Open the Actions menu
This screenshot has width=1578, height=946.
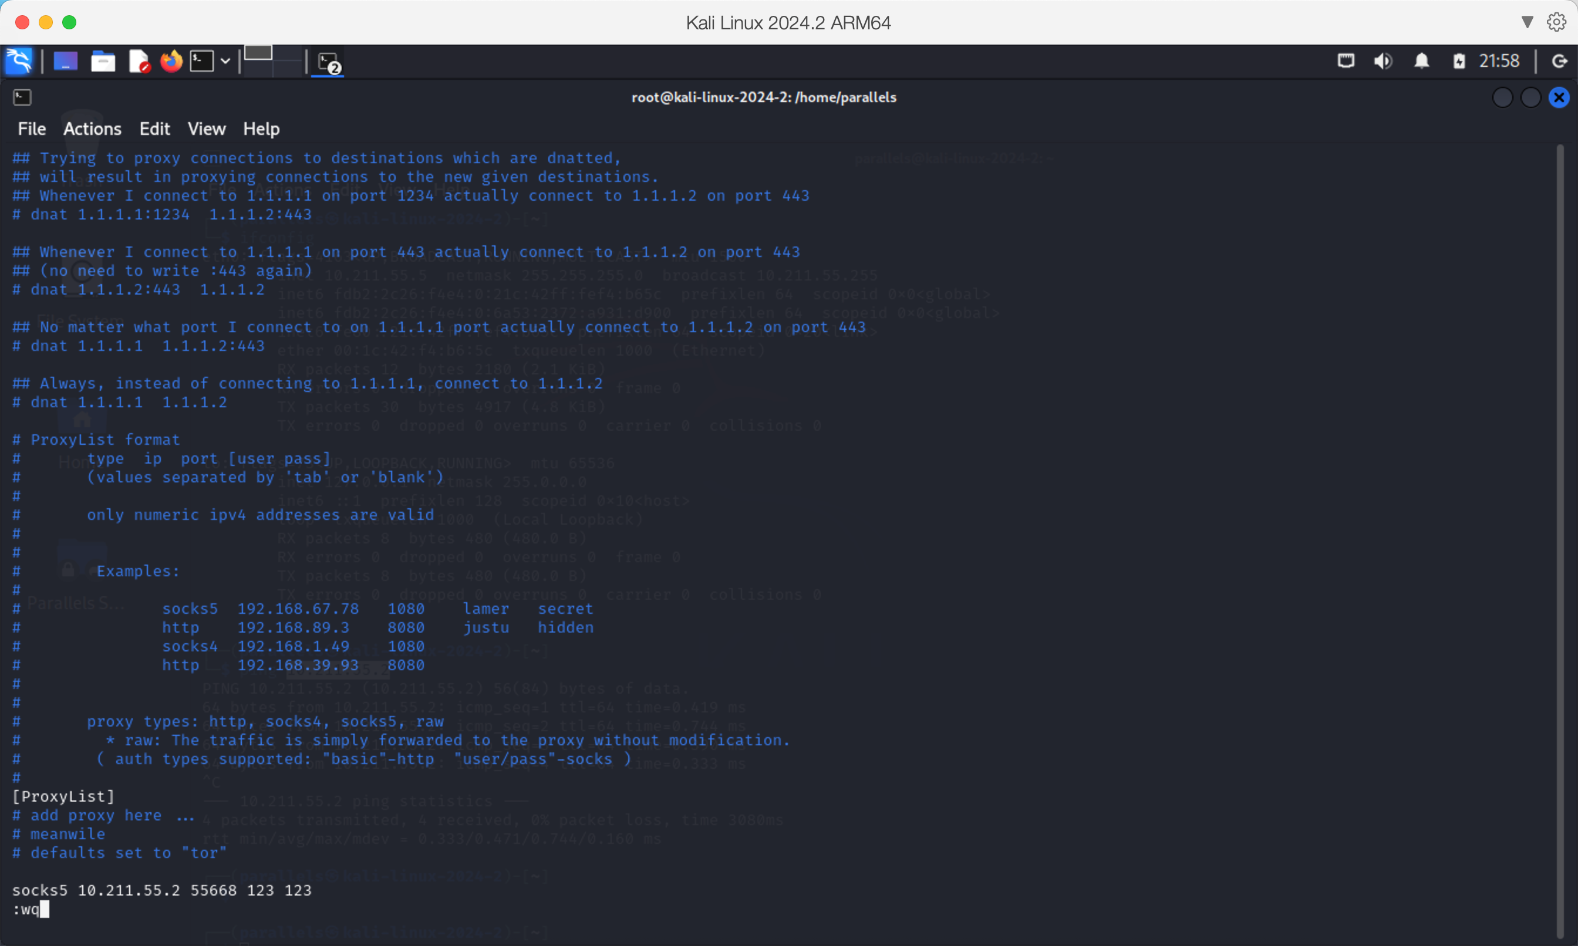click(92, 129)
